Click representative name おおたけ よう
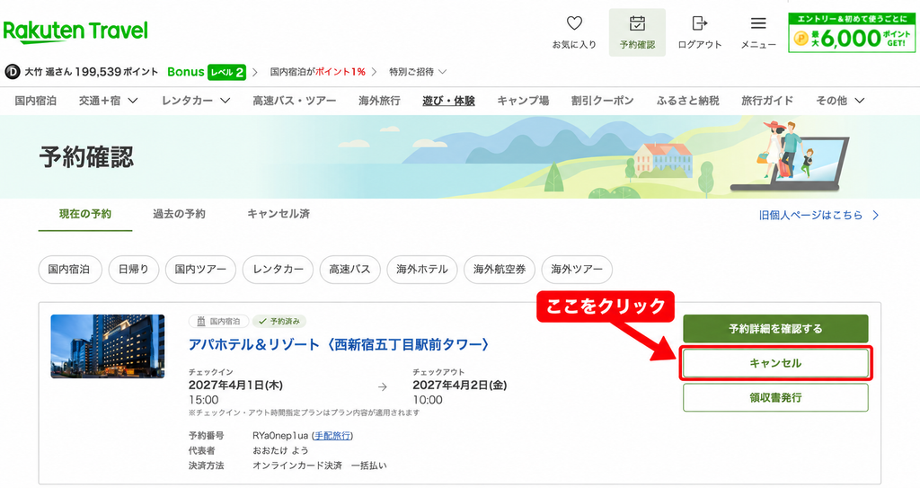The width and height of the screenshot is (920, 488). click(280, 450)
